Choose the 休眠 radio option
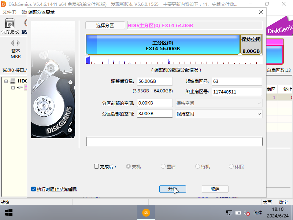This screenshot has height=220, width=293. (231, 166)
